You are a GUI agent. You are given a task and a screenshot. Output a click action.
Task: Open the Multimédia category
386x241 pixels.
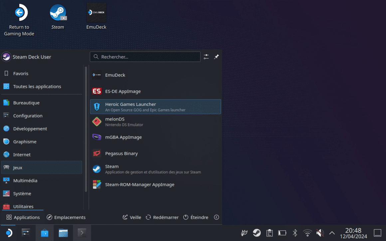click(x=42, y=180)
